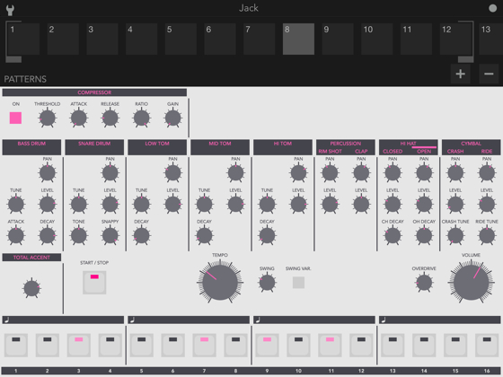Viewport: 503px width, 377px height.
Task: Click the Snare Drum Snappy knob
Action: pyautogui.click(x=110, y=235)
